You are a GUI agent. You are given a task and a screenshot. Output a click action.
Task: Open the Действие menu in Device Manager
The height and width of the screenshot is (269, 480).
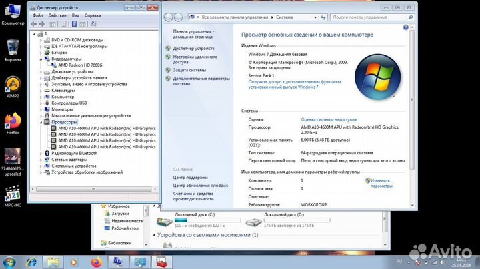coord(57,15)
